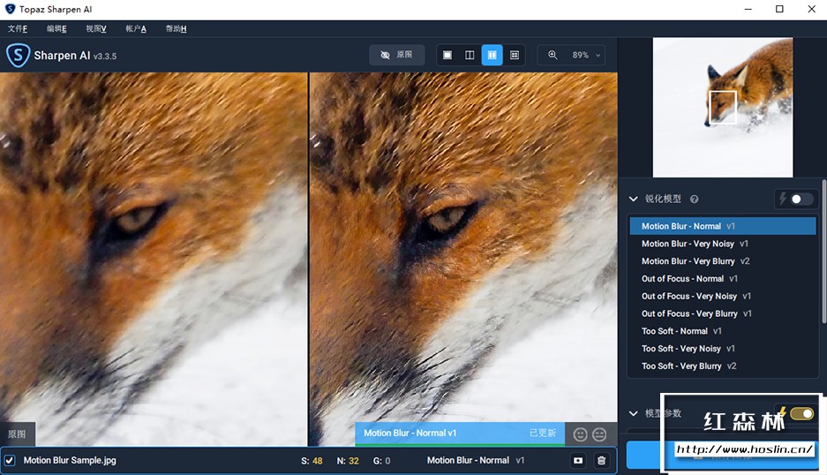Select side-by-side view icon
Image resolution: width=827 pixels, height=475 pixels.
pyautogui.click(x=492, y=55)
